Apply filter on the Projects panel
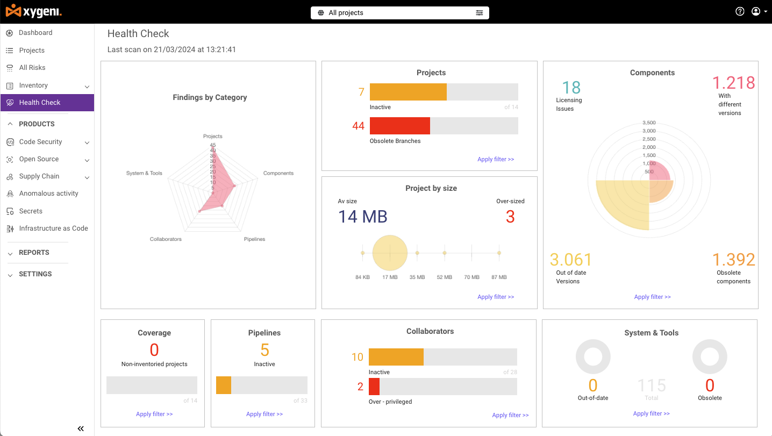Image resolution: width=772 pixels, height=436 pixels. pos(495,159)
